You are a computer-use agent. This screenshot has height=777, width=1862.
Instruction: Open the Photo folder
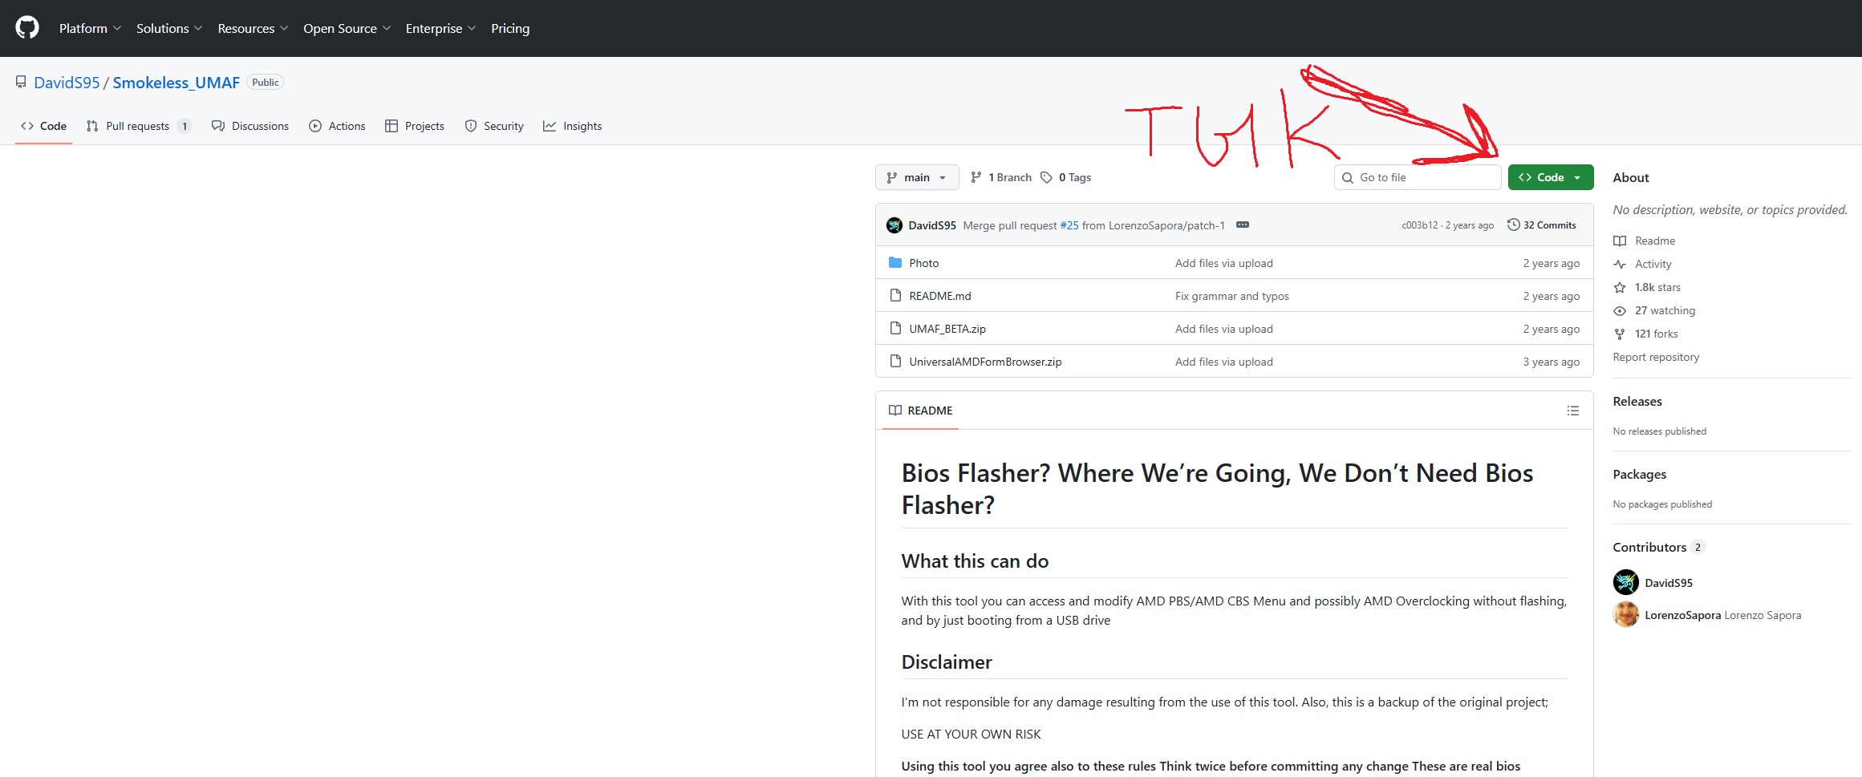[924, 263]
